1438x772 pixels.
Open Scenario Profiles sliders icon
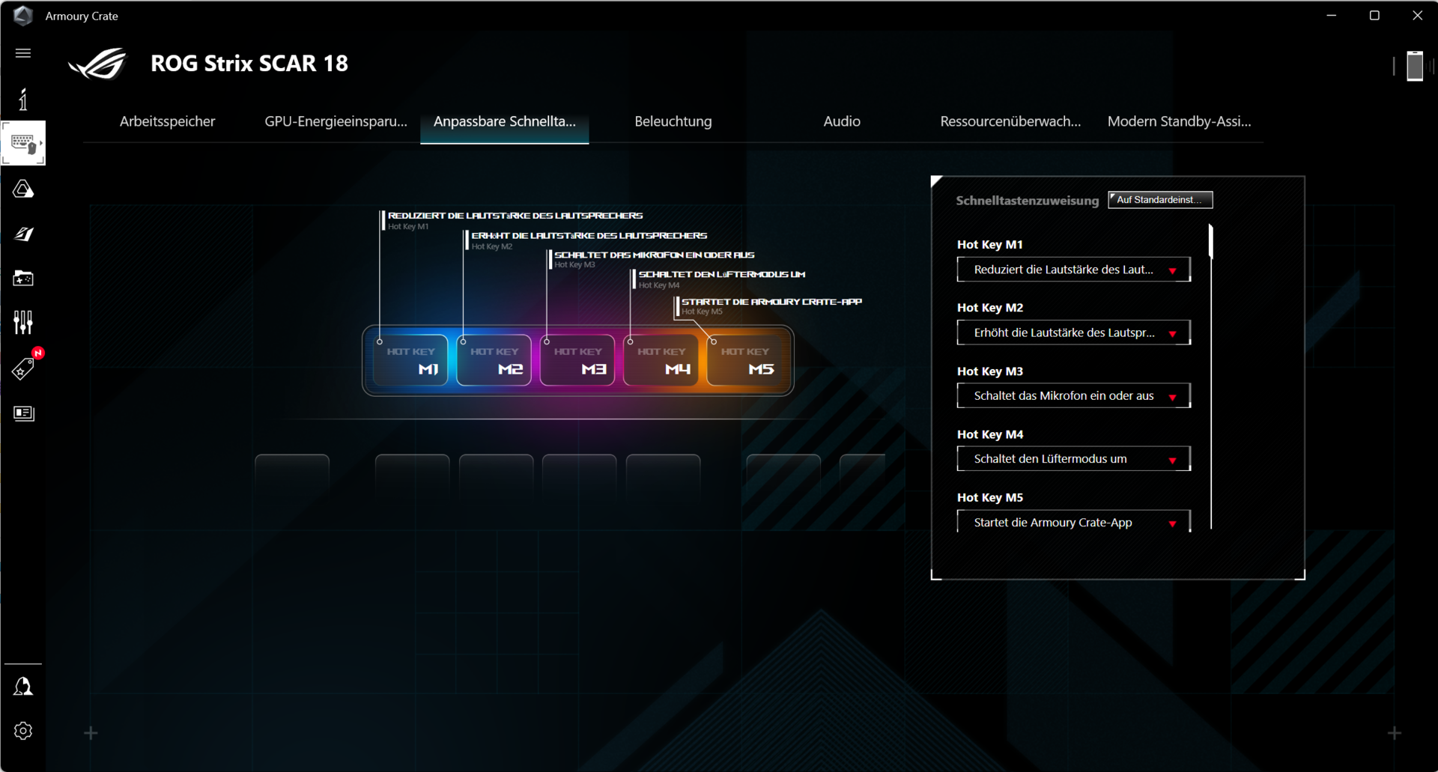coord(23,323)
